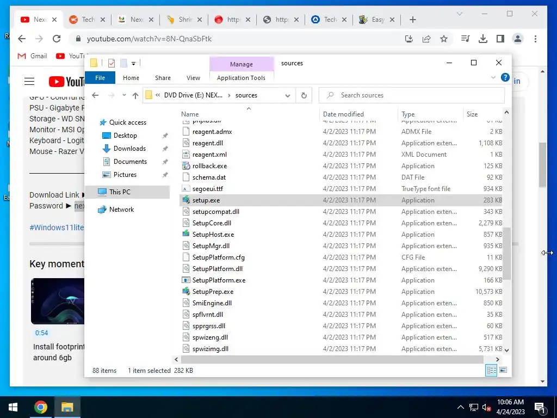Open Explorer help question icon
Image resolution: width=557 pixels, height=418 pixels.
point(505,77)
